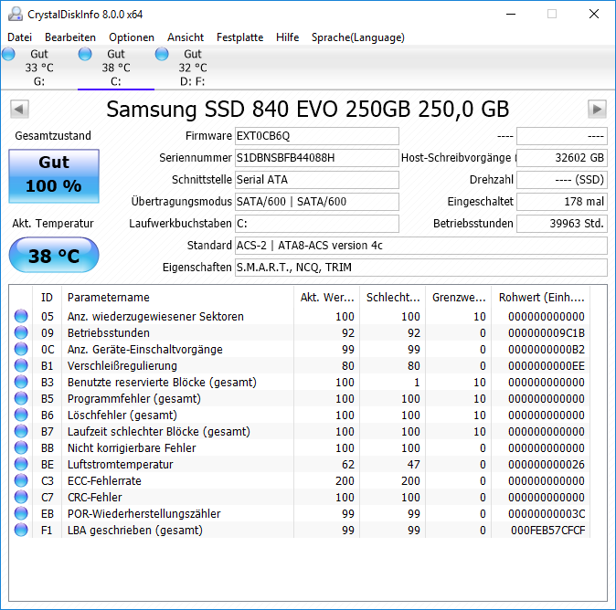Click the blue status circle of drive D: F:
The width and height of the screenshot is (616, 610).
162,54
